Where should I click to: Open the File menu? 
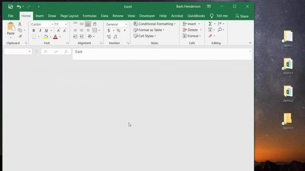point(10,16)
